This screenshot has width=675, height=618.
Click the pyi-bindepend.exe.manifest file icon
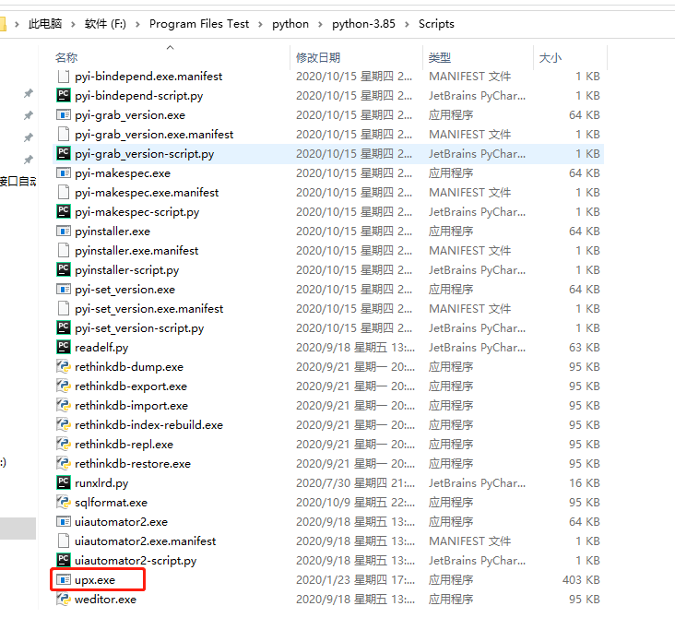click(x=64, y=76)
